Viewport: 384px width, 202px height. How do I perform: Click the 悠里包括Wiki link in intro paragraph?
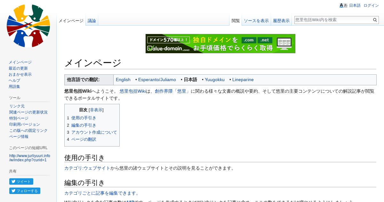[133, 91]
